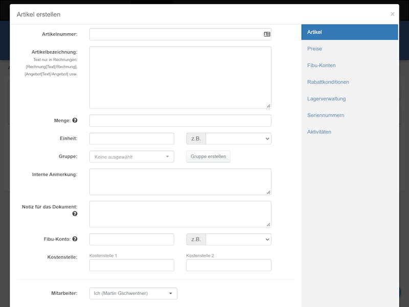The height and width of the screenshot is (307, 409).
Task: Focus the Artikelnummer input field
Action: pyautogui.click(x=180, y=34)
